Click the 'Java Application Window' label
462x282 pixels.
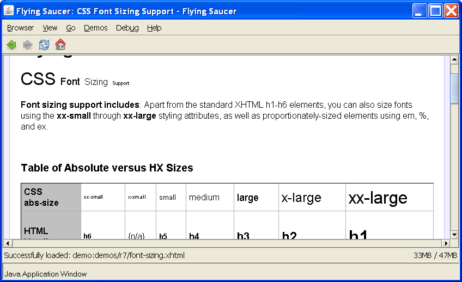pos(46,274)
